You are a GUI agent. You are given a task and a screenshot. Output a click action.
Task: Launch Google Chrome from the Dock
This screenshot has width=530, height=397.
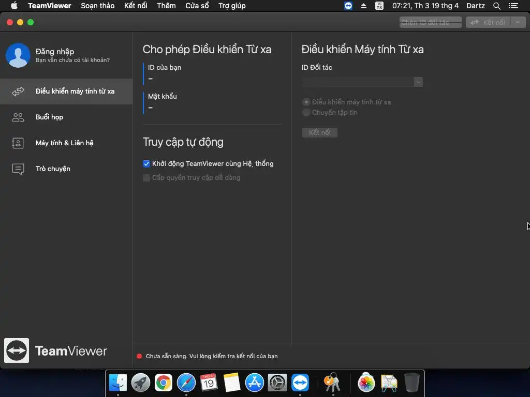(164, 383)
